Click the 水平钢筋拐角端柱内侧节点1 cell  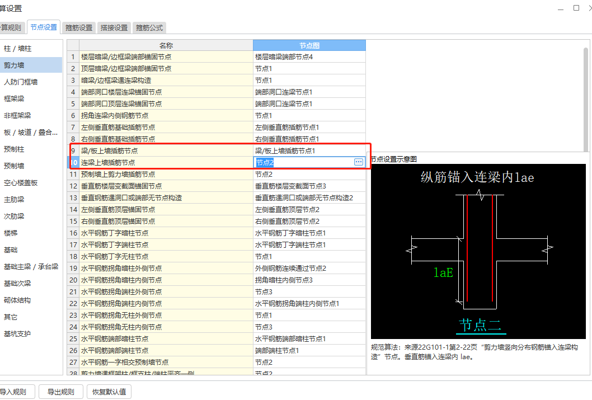point(309,303)
